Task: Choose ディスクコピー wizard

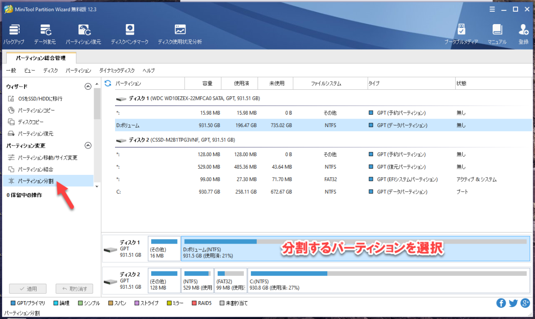Action: pos(26,122)
